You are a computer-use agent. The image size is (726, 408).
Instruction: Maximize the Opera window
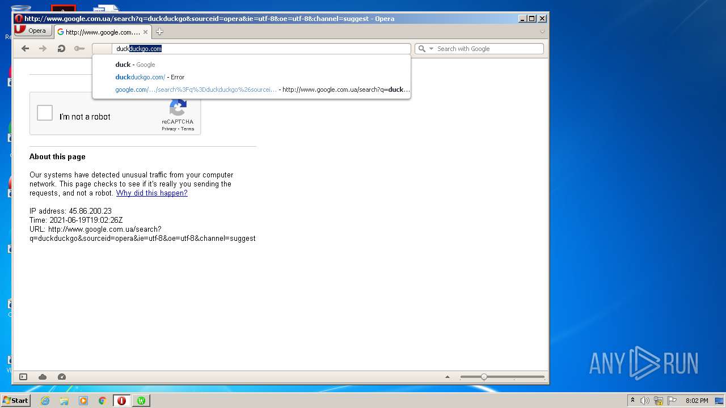(532, 19)
